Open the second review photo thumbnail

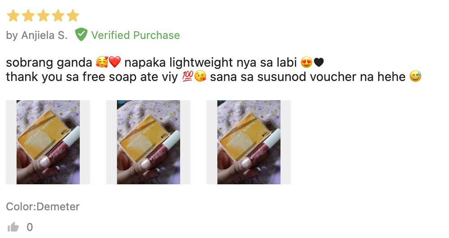coord(148,142)
